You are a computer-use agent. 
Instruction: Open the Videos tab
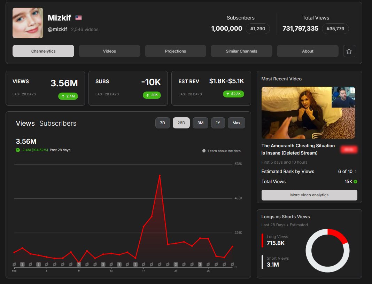click(109, 51)
